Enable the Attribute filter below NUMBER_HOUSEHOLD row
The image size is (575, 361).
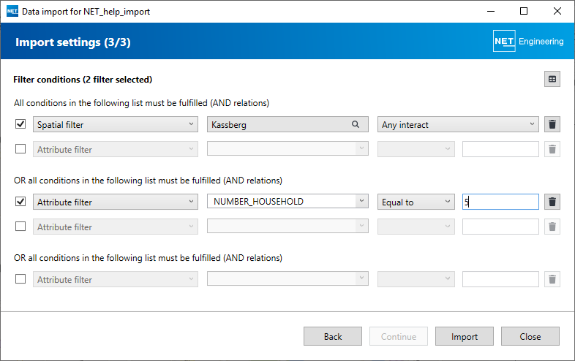point(20,226)
